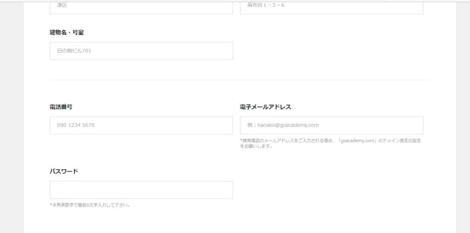Select the empty パスワード input box
Screen dimensions: 470x233
coord(141,190)
